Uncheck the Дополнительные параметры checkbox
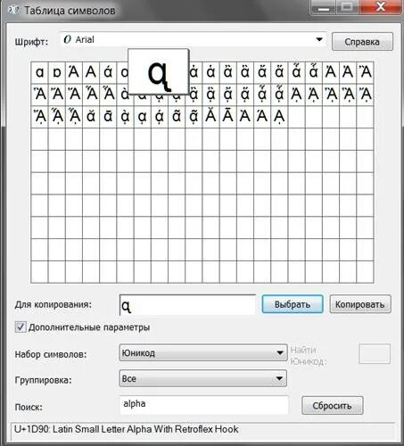This screenshot has width=404, height=446. pos(21,327)
